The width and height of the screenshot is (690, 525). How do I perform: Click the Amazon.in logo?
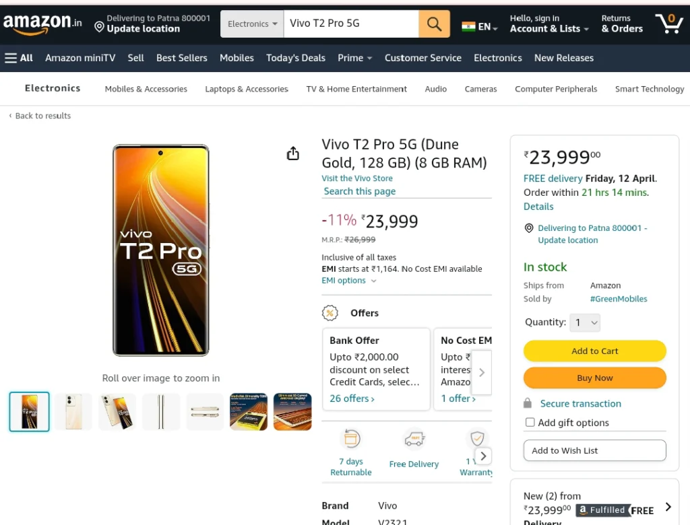pos(42,24)
